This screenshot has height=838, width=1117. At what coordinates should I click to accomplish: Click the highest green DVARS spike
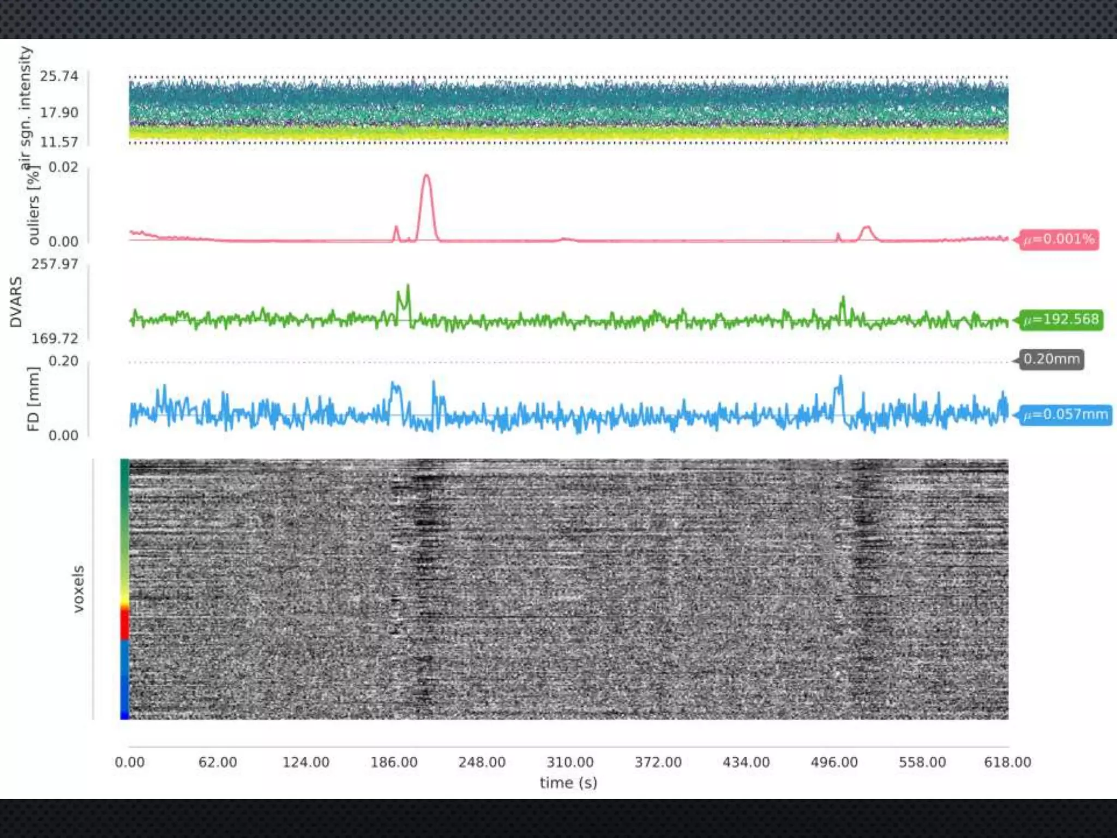(x=408, y=286)
